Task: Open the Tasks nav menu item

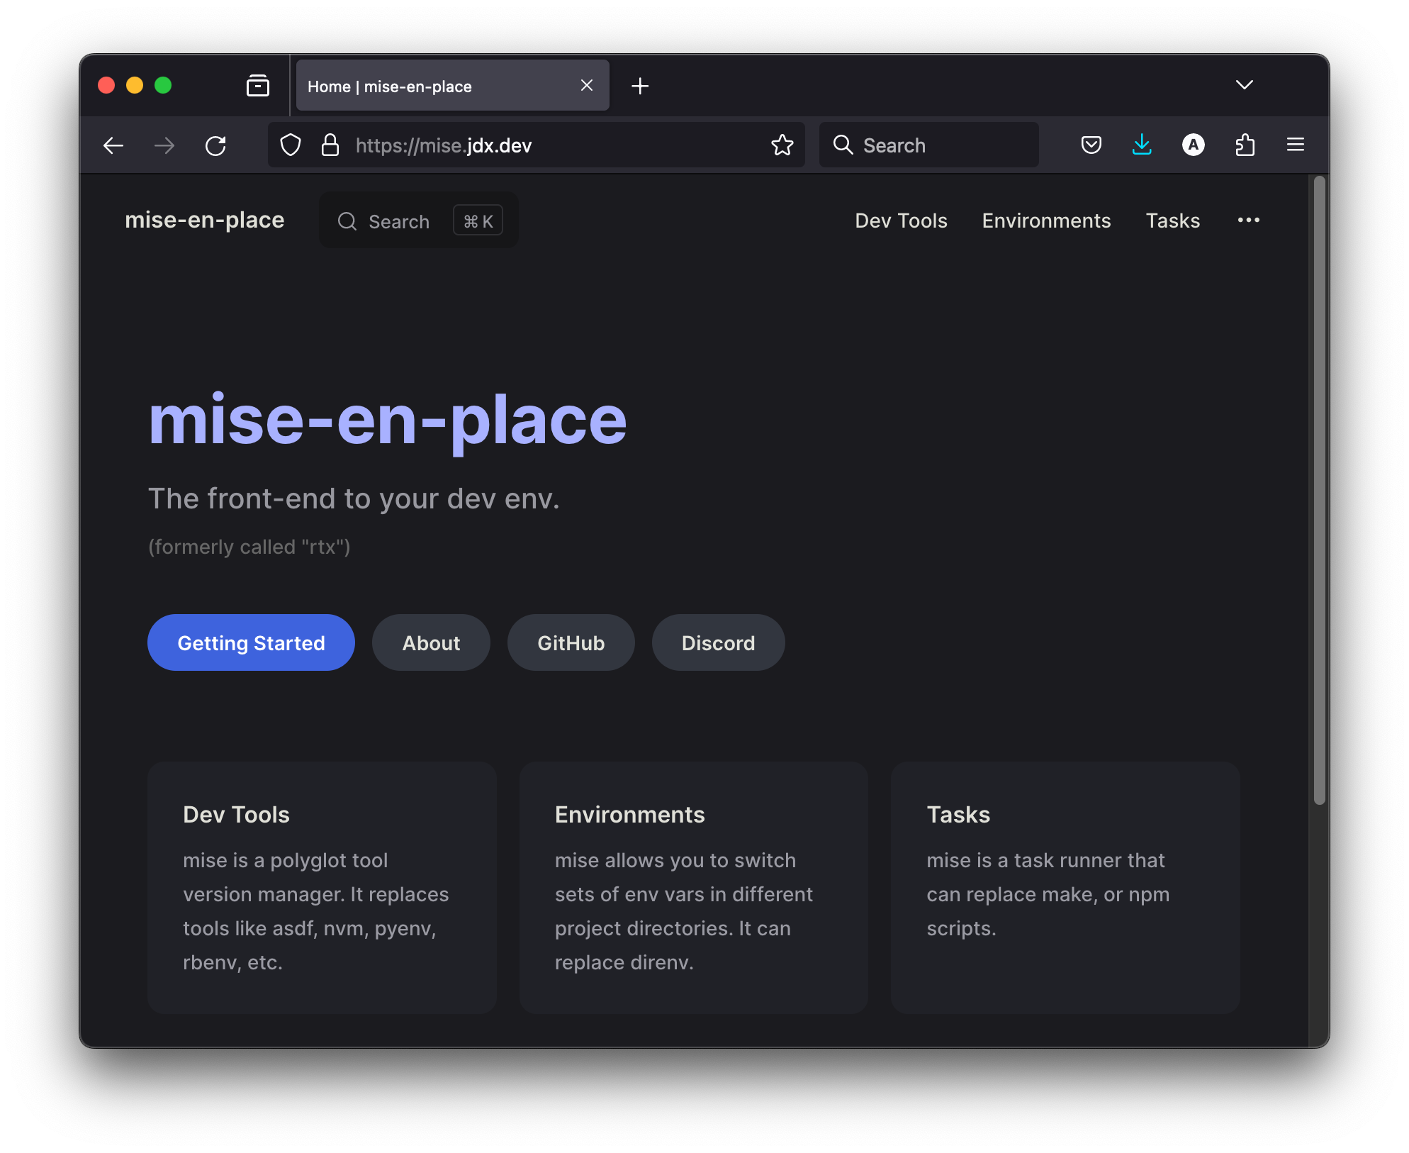Action: pyautogui.click(x=1173, y=221)
